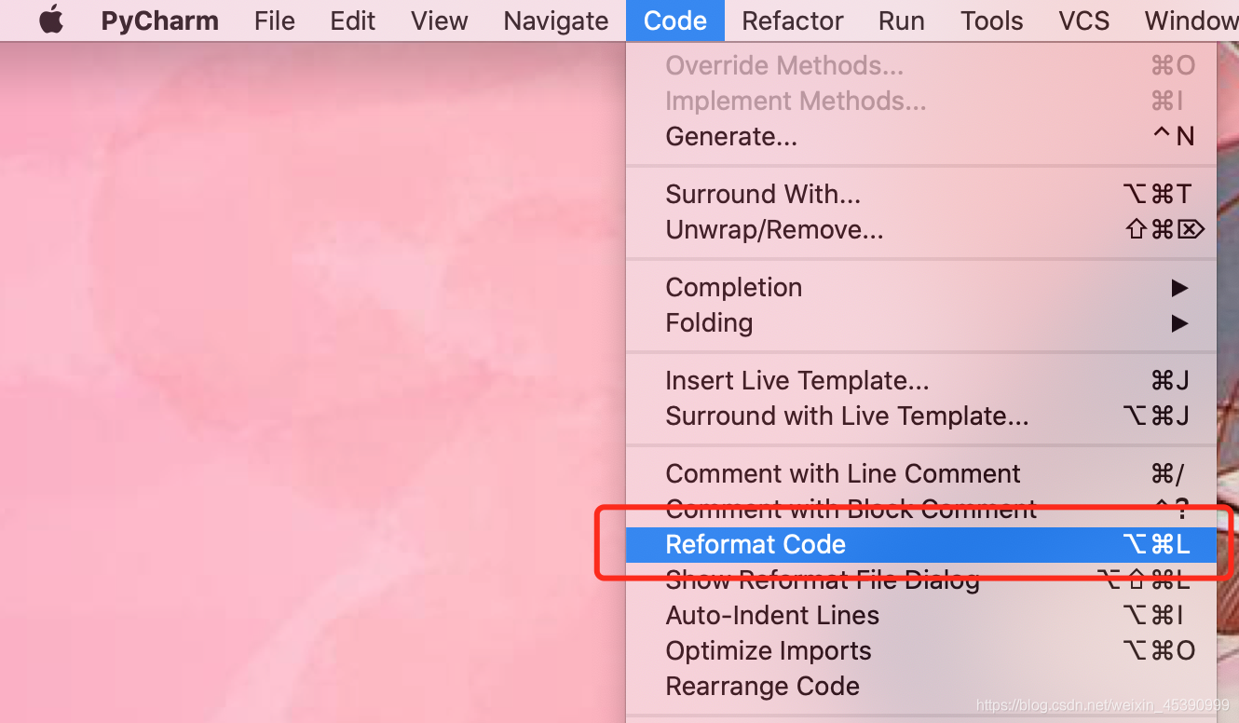Viewport: 1239px width, 723px height.
Task: Open the PyCharm application menu
Action: pos(158,20)
